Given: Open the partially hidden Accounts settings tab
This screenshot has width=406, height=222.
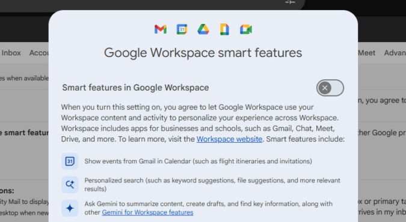Looking at the screenshot, I should click(39, 53).
